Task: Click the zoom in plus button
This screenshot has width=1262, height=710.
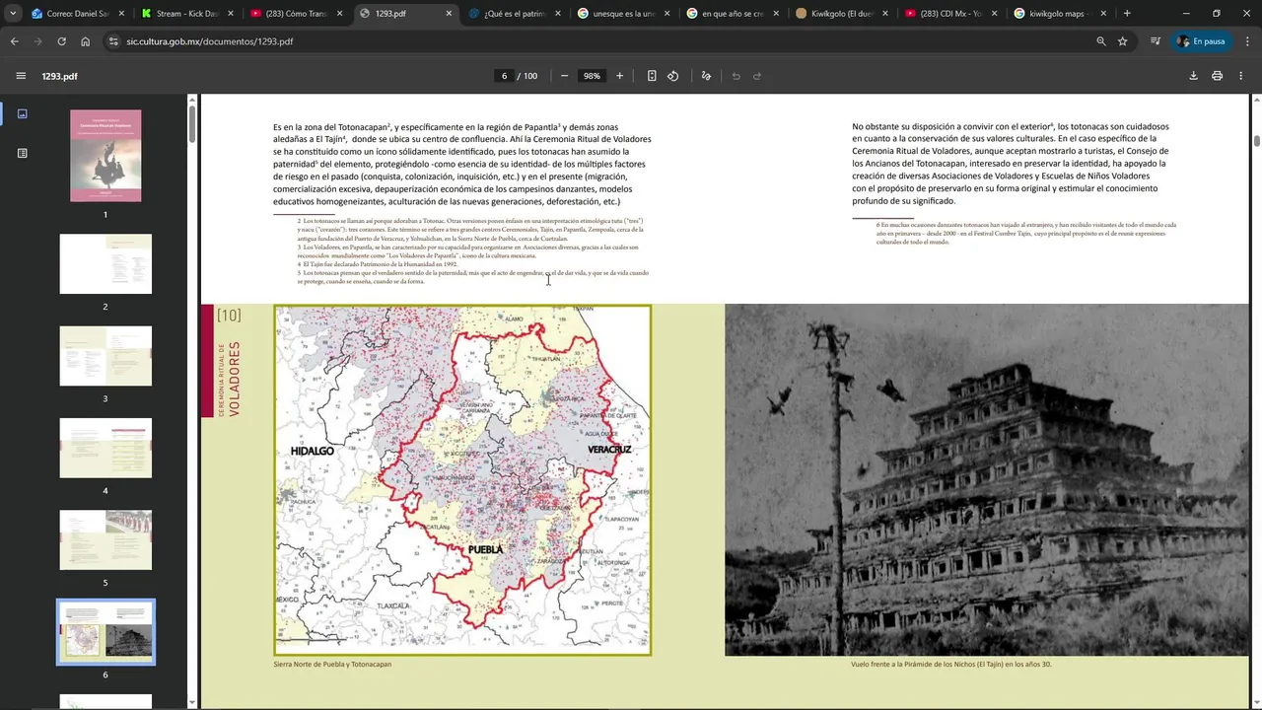Action: [619, 76]
